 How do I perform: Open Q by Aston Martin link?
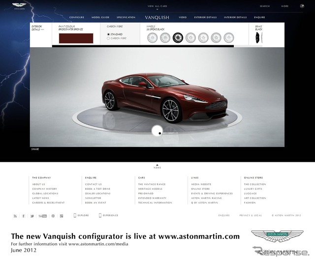click(x=205, y=203)
